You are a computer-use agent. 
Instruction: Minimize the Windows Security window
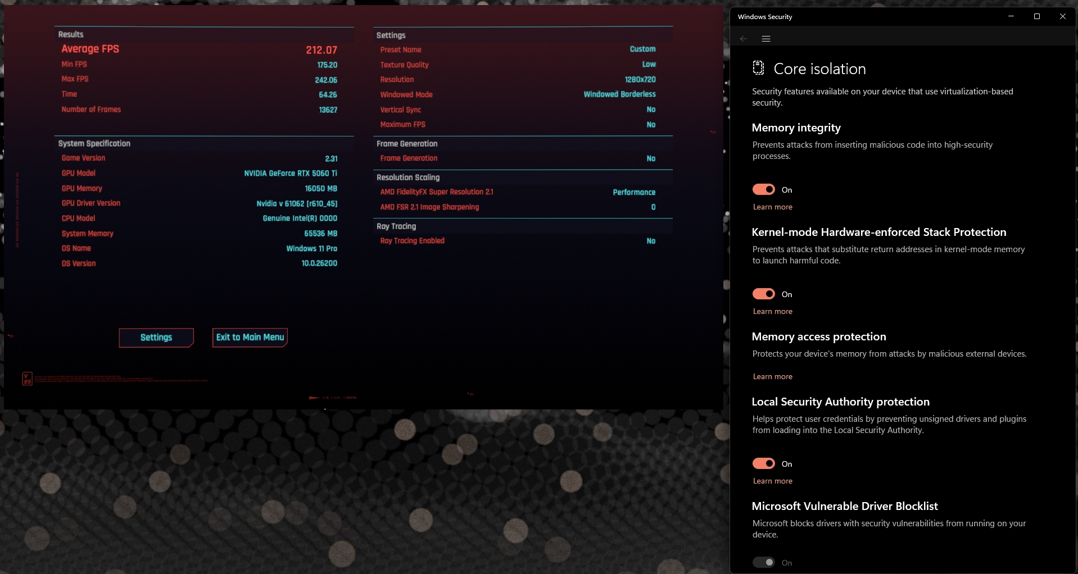(1011, 16)
